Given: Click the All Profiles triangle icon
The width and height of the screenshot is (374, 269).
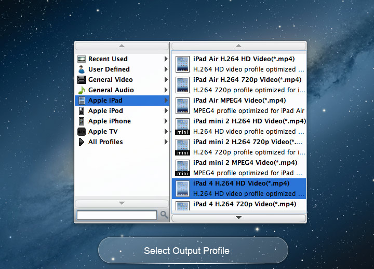Looking at the screenshot, I should [82, 142].
